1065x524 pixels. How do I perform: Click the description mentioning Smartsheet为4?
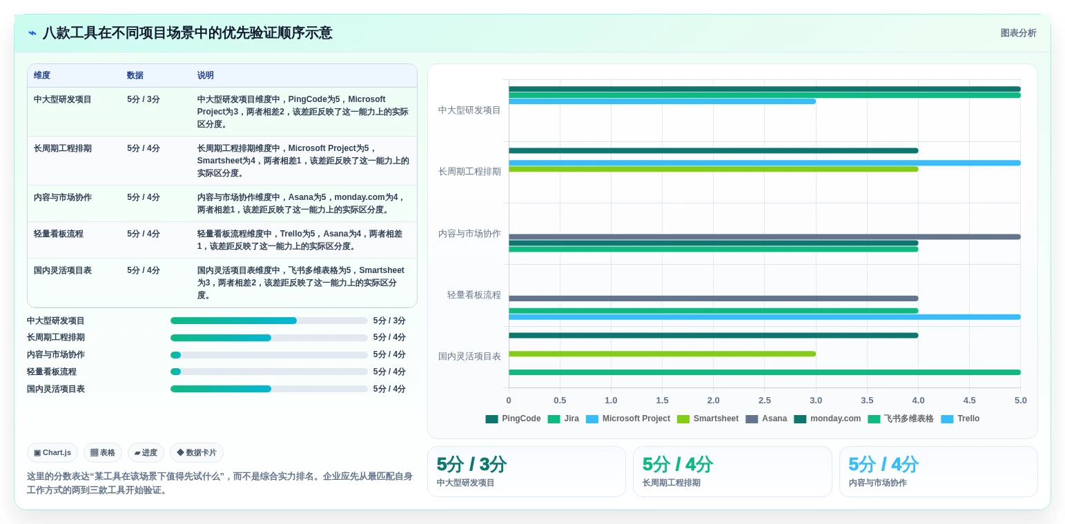point(303,161)
